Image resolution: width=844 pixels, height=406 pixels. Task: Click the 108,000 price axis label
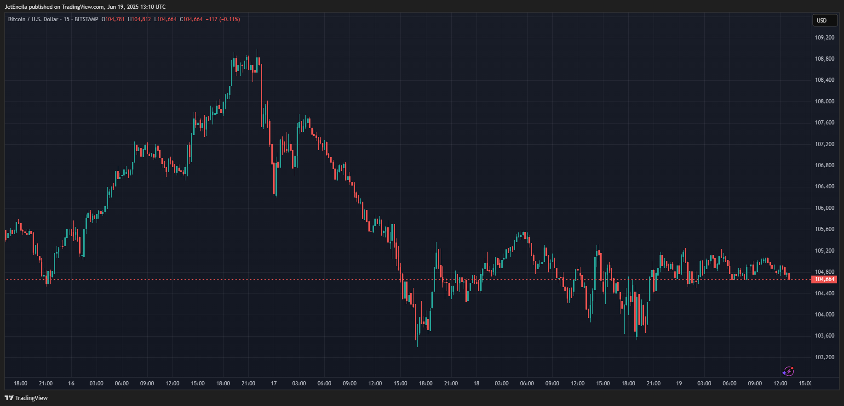(824, 101)
